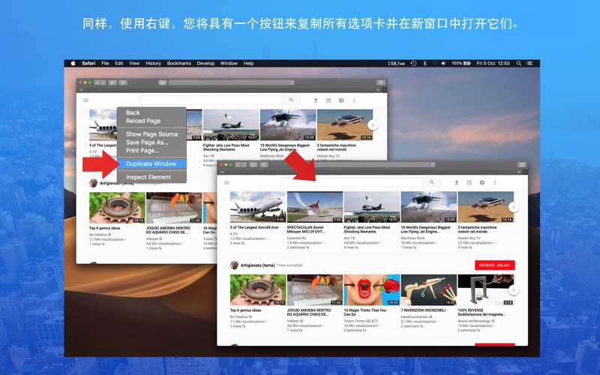The image size is (600, 375).
Task: Click YouTube search field in back window
Action: tap(211, 100)
